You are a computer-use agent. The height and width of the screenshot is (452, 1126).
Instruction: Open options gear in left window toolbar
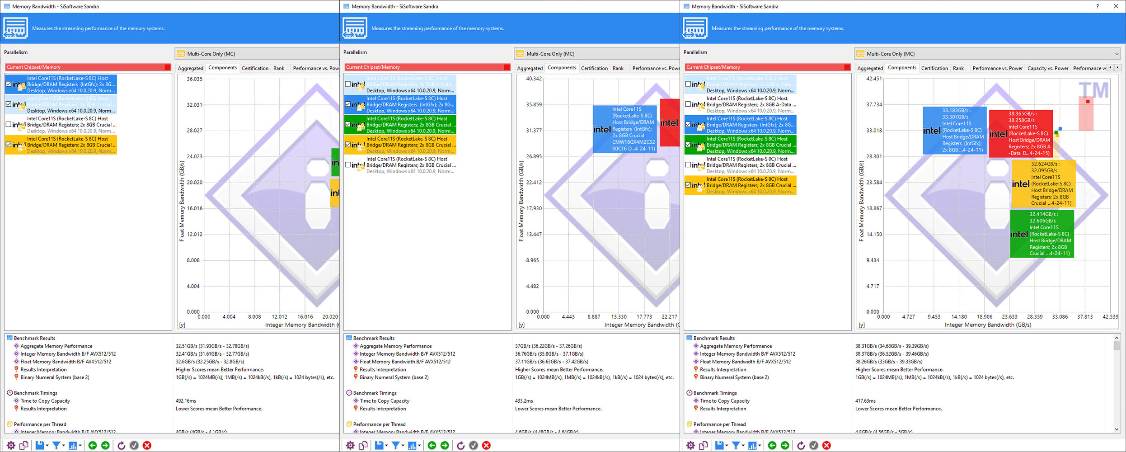coord(11,446)
